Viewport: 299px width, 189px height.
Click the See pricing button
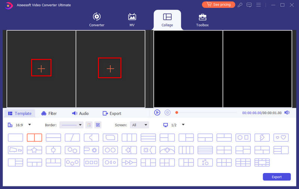click(x=219, y=4)
